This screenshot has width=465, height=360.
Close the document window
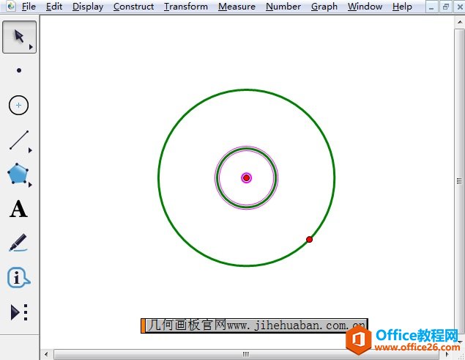tap(459, 7)
